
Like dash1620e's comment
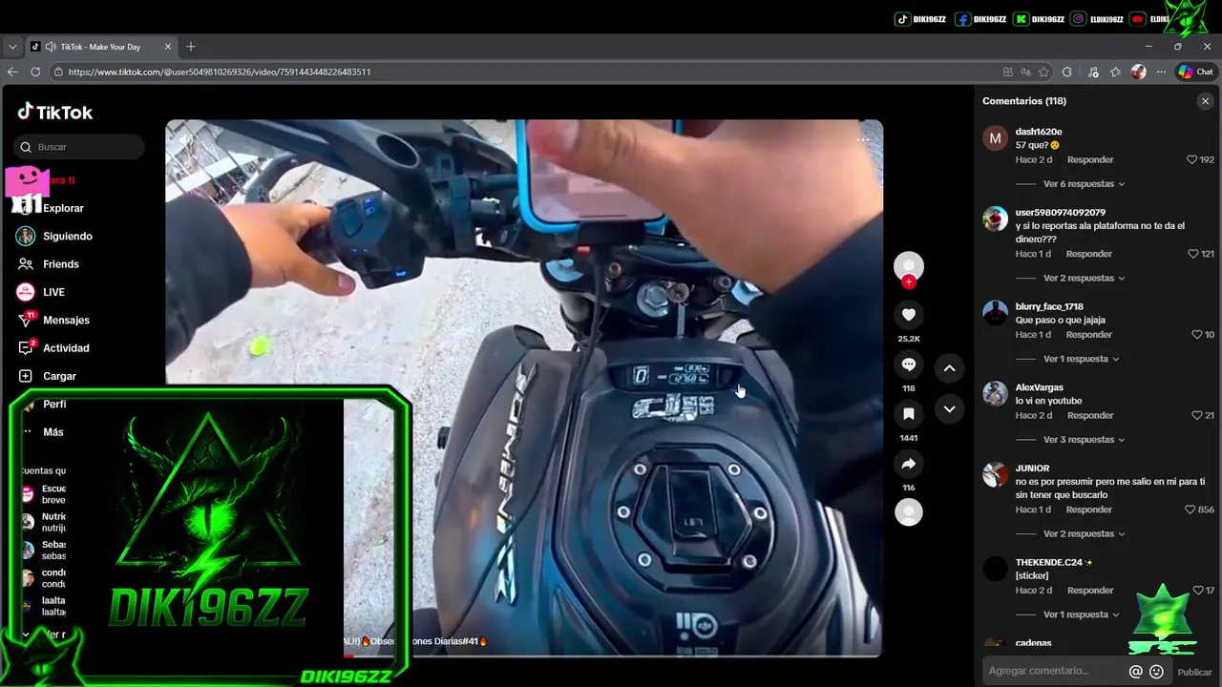pyautogui.click(x=1191, y=159)
